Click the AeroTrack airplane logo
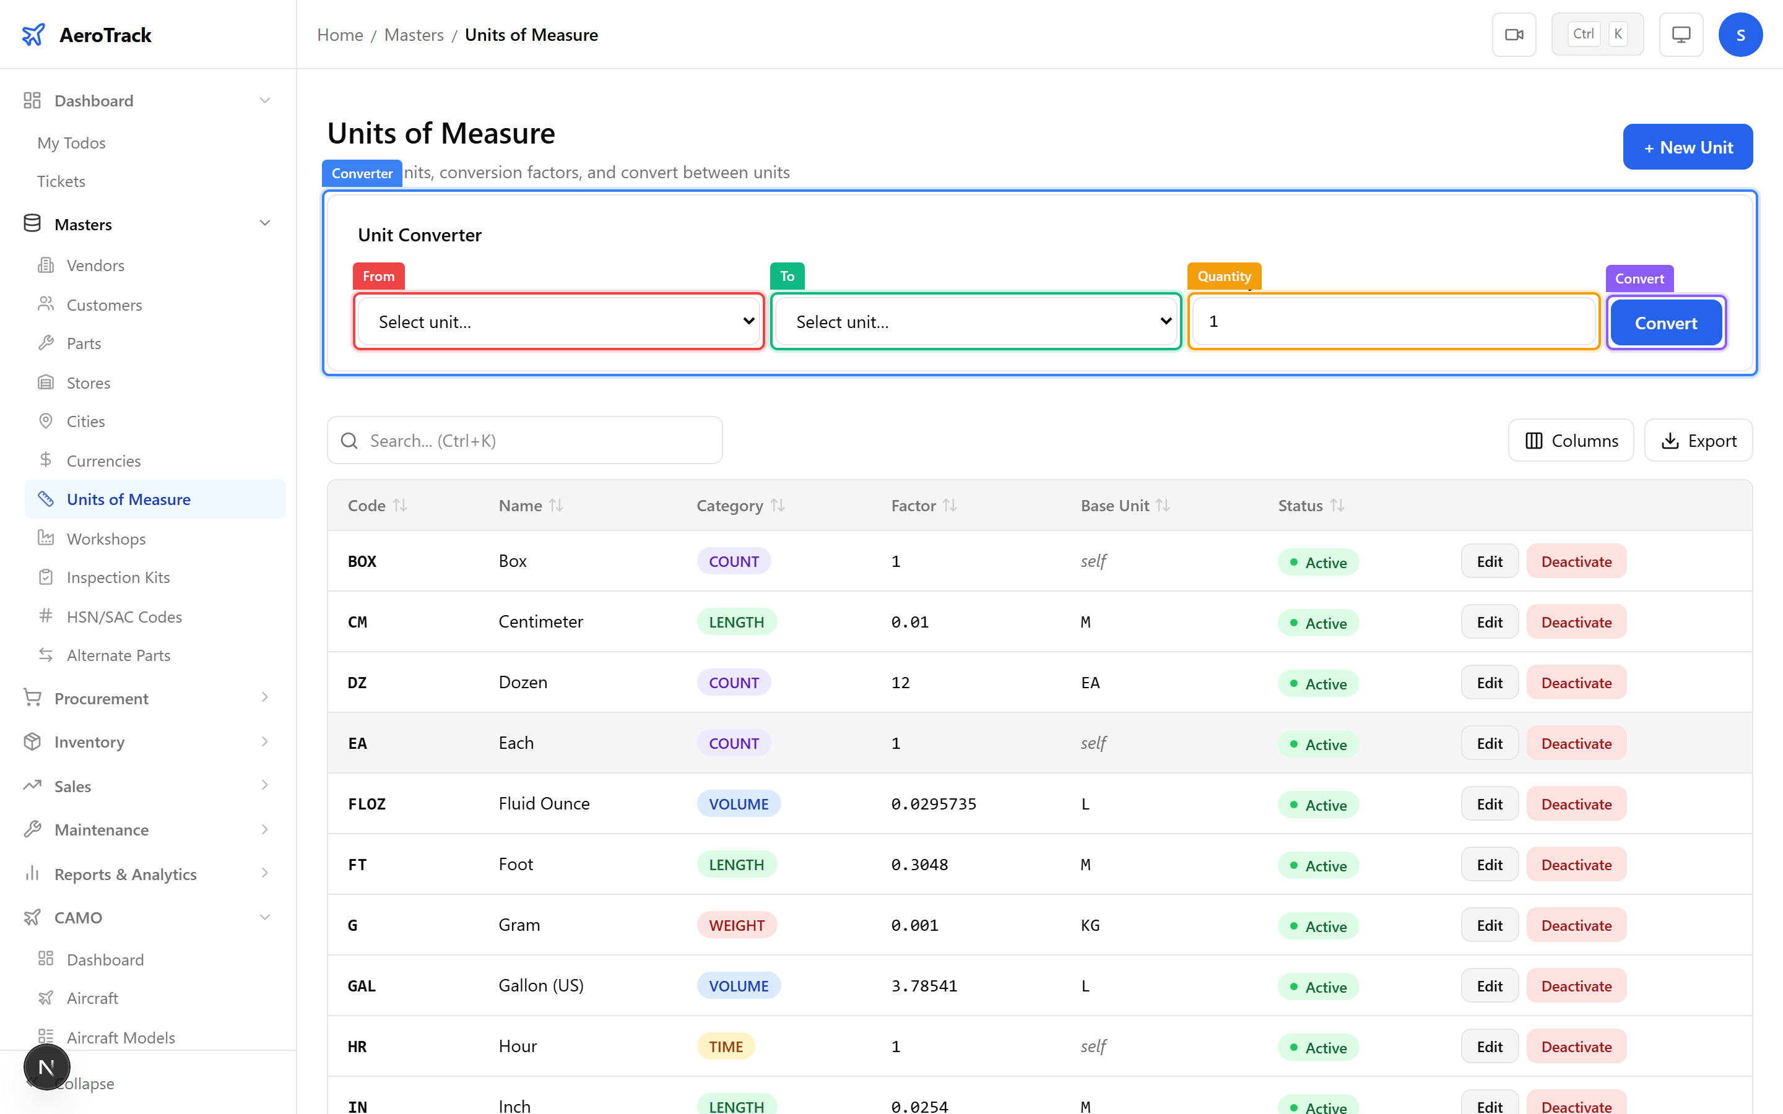This screenshot has height=1114, width=1783. click(33, 35)
